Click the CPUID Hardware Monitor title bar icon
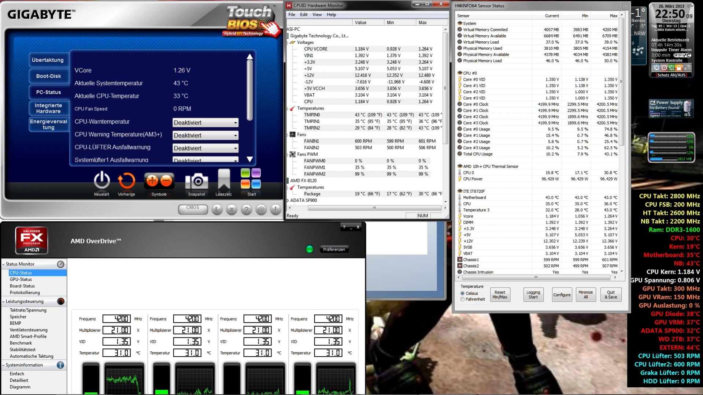The height and width of the screenshot is (395, 703). pyautogui.click(x=289, y=5)
